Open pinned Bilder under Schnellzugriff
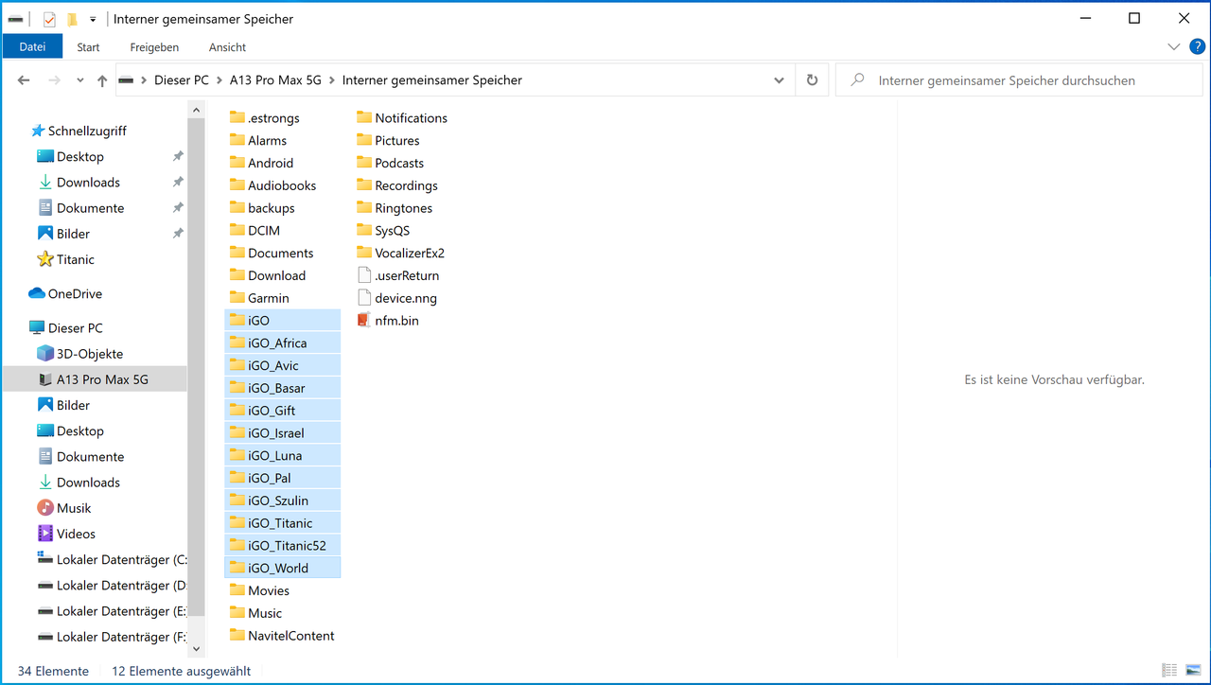Image resolution: width=1211 pixels, height=685 pixels. tap(73, 233)
